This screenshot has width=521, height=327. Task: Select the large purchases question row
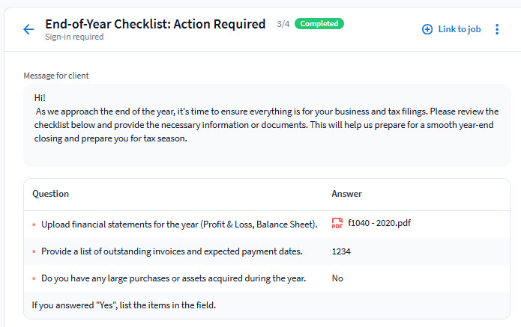pos(173,278)
